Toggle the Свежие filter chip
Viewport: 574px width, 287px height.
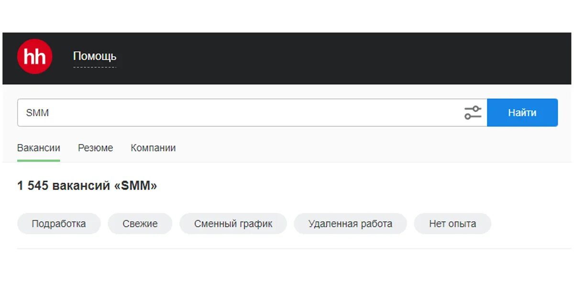pyautogui.click(x=140, y=224)
